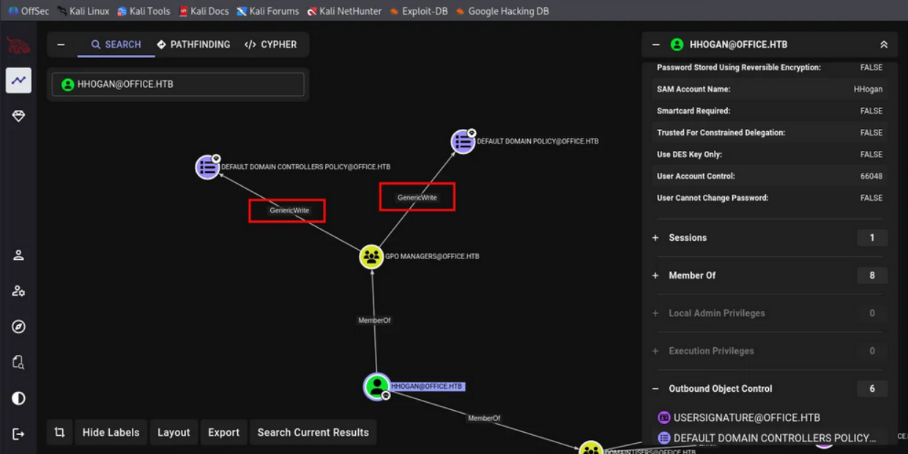Viewport: 908px width, 454px height.
Task: Open the API Explorer compass icon
Action: [x=18, y=327]
